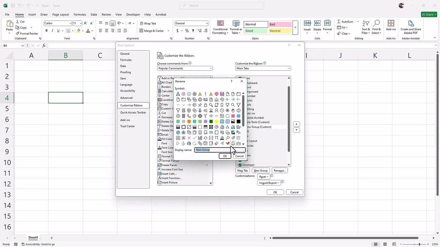This screenshot has height=247, width=440.
Task: Select Proofing in Excel Options sidebar
Action: [125, 72]
